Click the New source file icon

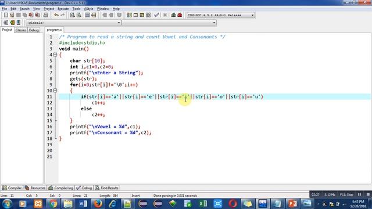6,15
